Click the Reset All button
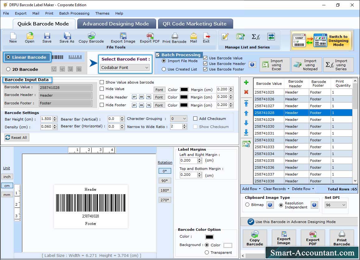 17,137
